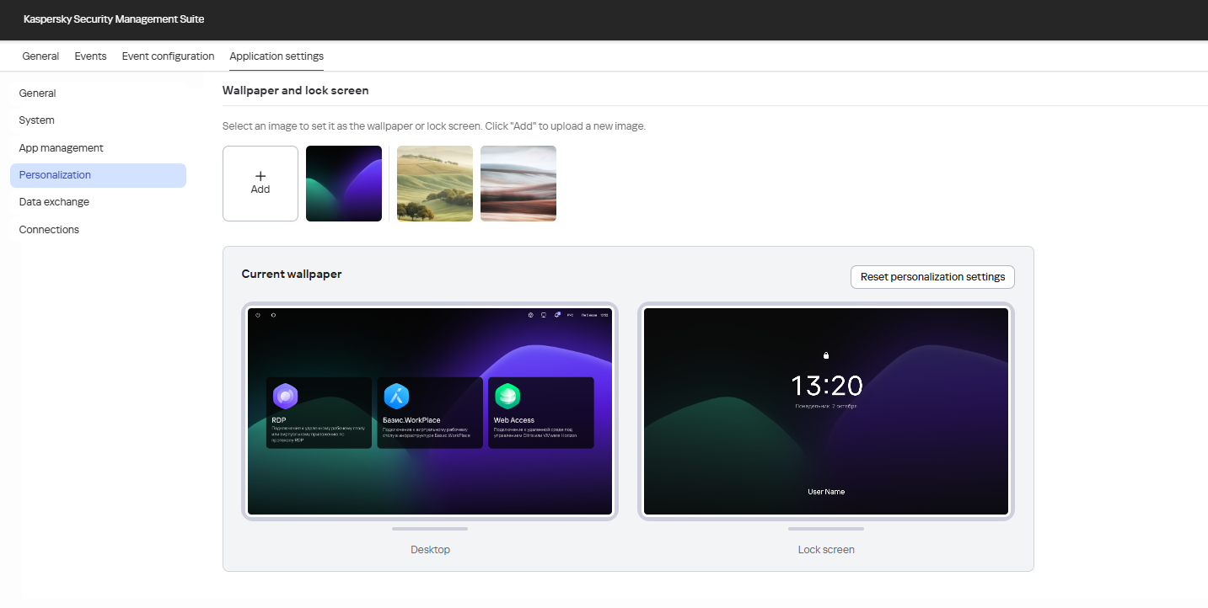Click the notification bell in the preview taskbar
Image resolution: width=1208 pixels, height=608 pixels.
557,315
